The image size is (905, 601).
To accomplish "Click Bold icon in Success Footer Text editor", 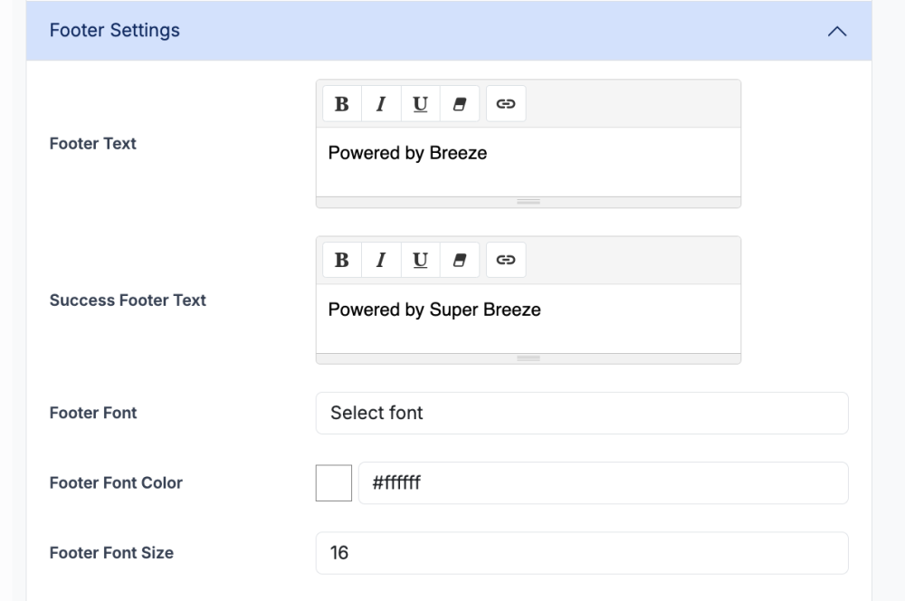I will 342,261.
